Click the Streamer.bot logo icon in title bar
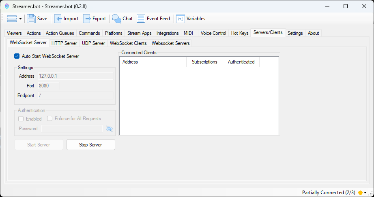Viewport: 374px width, 197px height. [x=7, y=6]
